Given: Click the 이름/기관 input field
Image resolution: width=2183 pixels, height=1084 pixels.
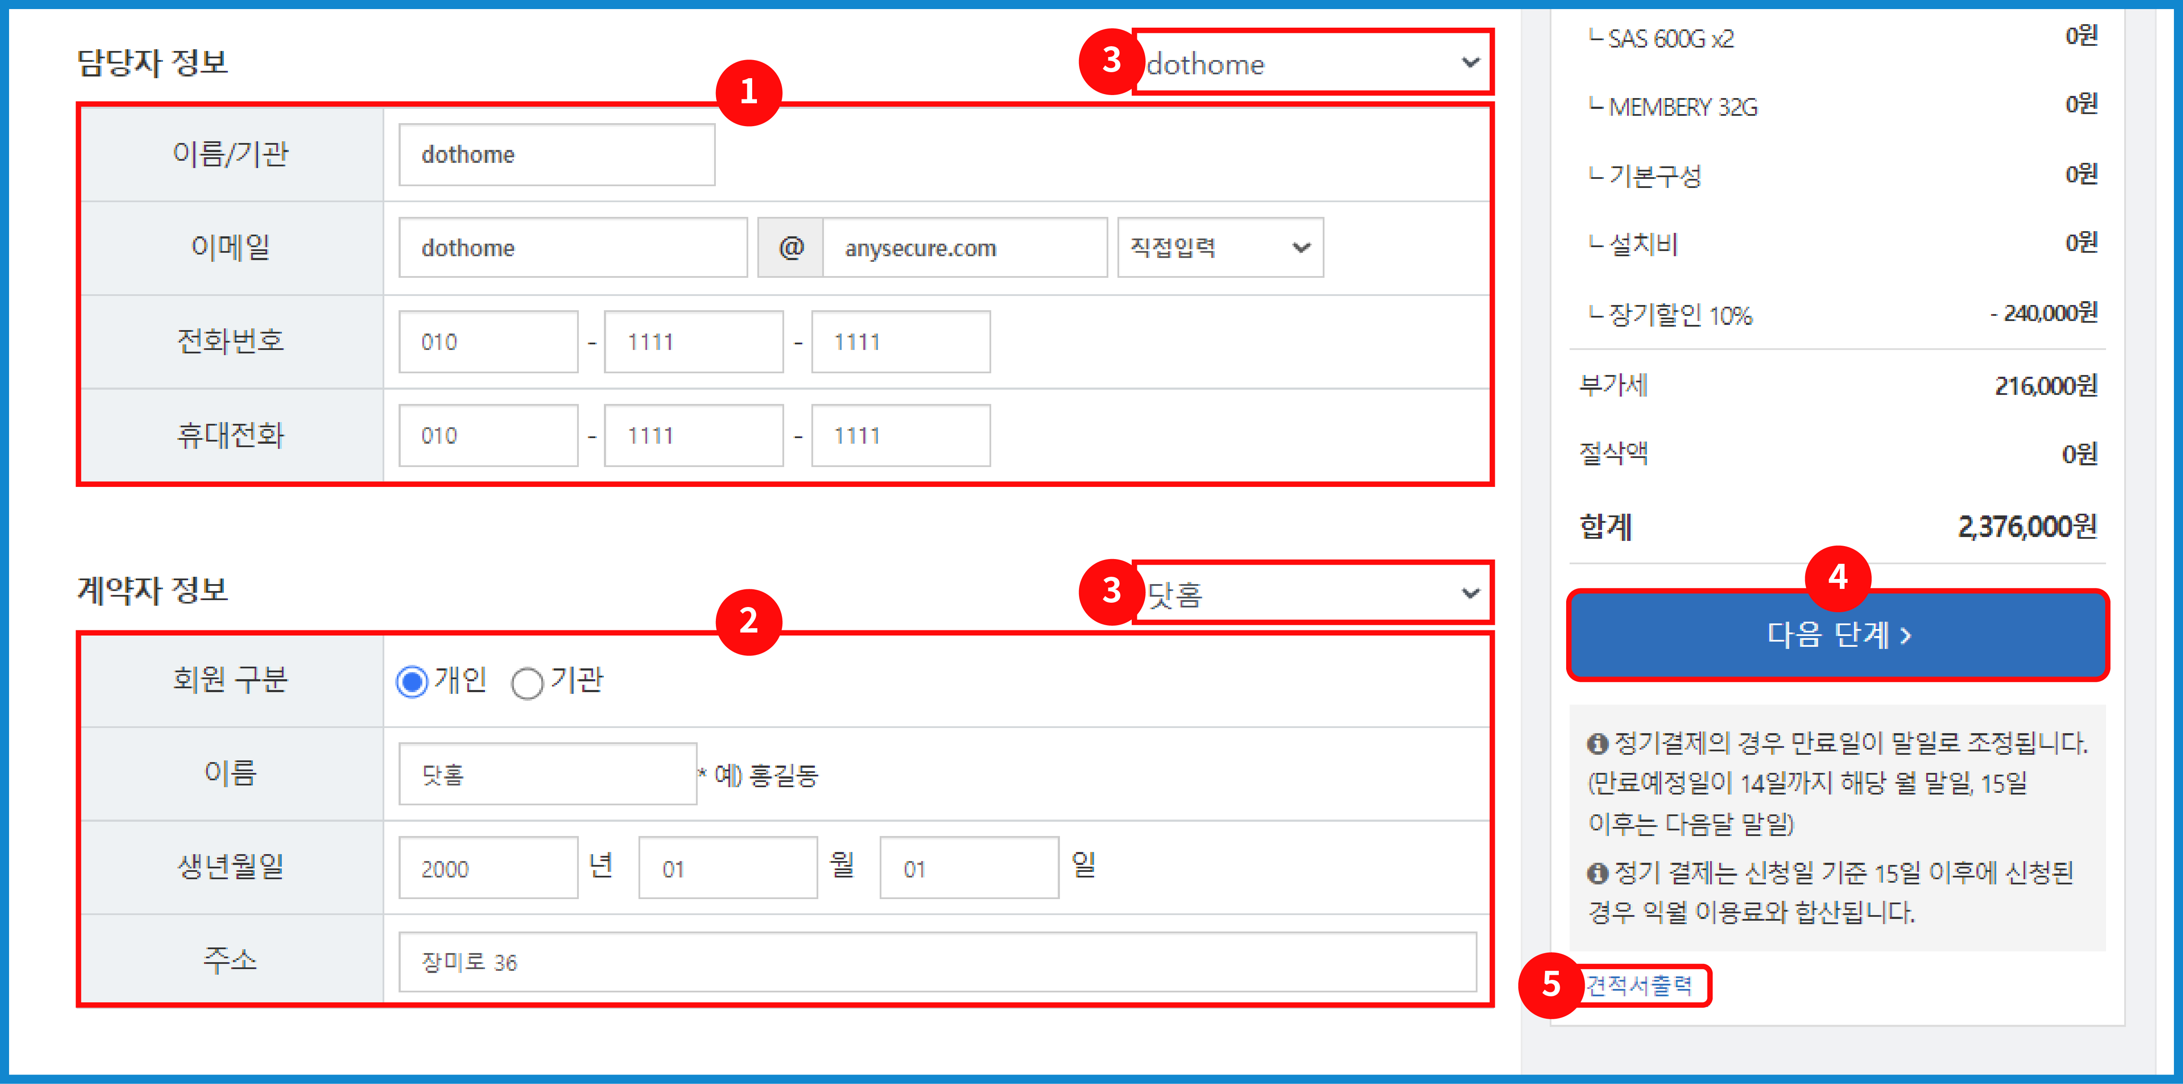Looking at the screenshot, I should [x=557, y=155].
